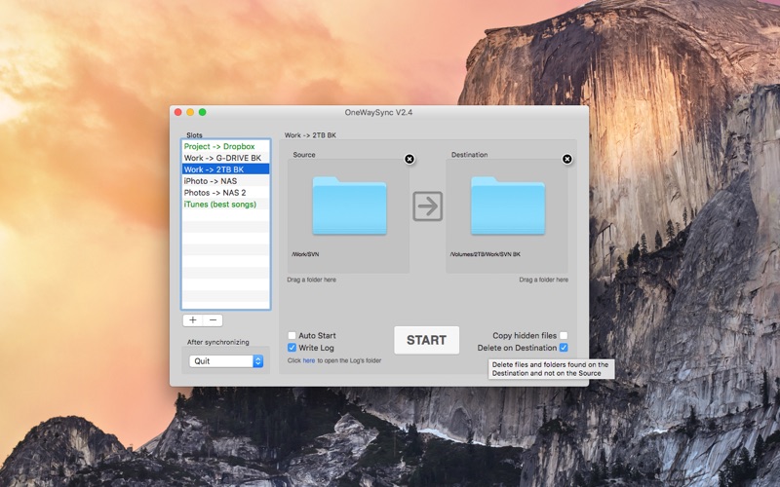The width and height of the screenshot is (780, 487).
Task: Select the 'Work -> 2TB BK' slot
Action: click(226, 169)
